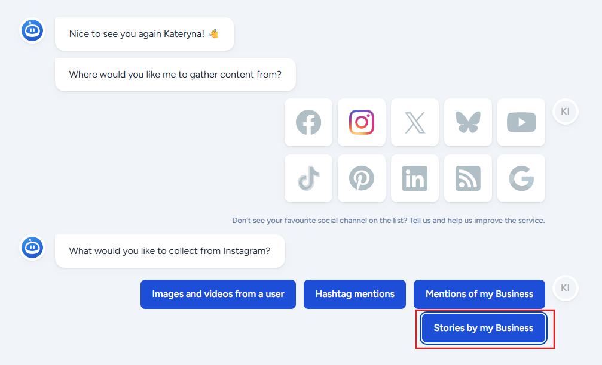The width and height of the screenshot is (602, 365).
Task: Choose the Instagram source icon
Action: tap(362, 122)
